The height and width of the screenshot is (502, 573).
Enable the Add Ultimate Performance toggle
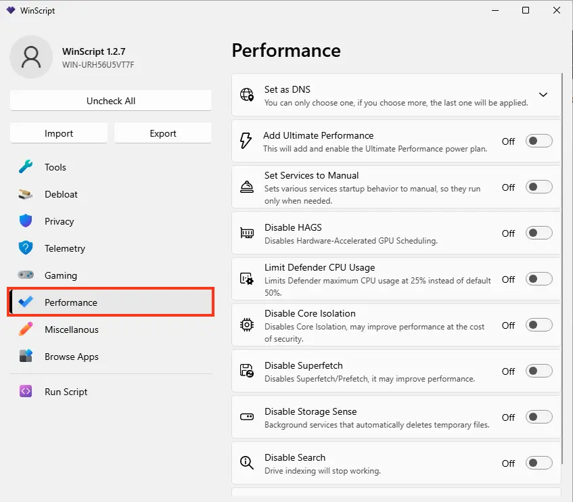(538, 141)
